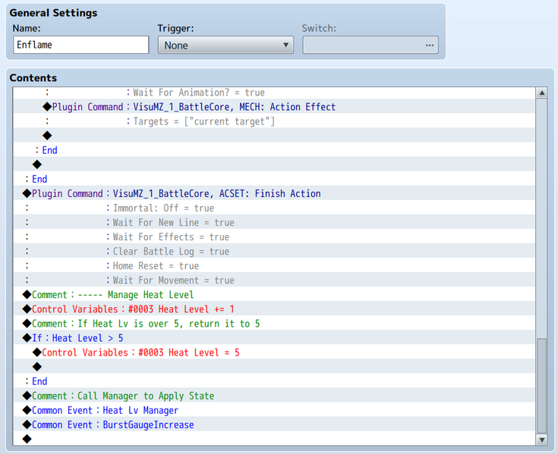The width and height of the screenshot is (558, 454).
Task: Click the vertical scrollbar thumb in Contents
Action: (x=541, y=385)
